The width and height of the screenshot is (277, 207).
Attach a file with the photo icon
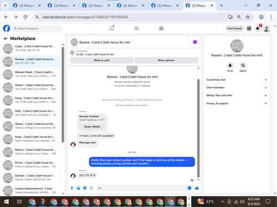point(78,188)
